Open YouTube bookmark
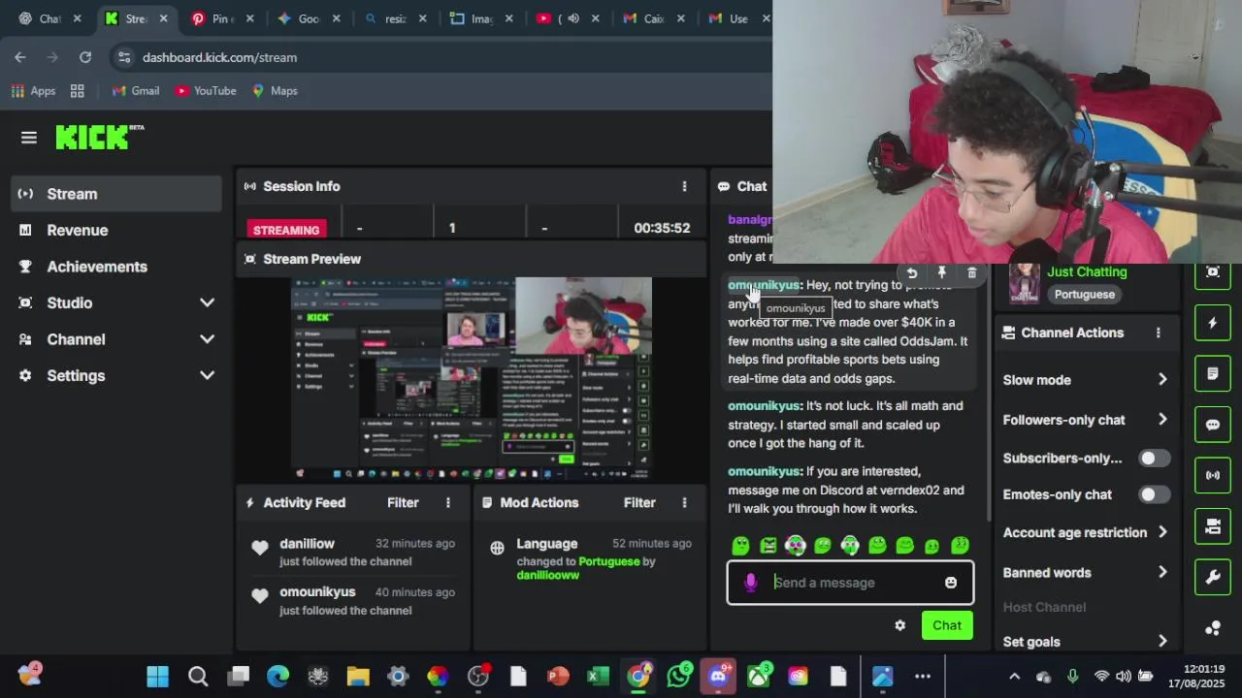This screenshot has width=1242, height=698. click(x=206, y=90)
